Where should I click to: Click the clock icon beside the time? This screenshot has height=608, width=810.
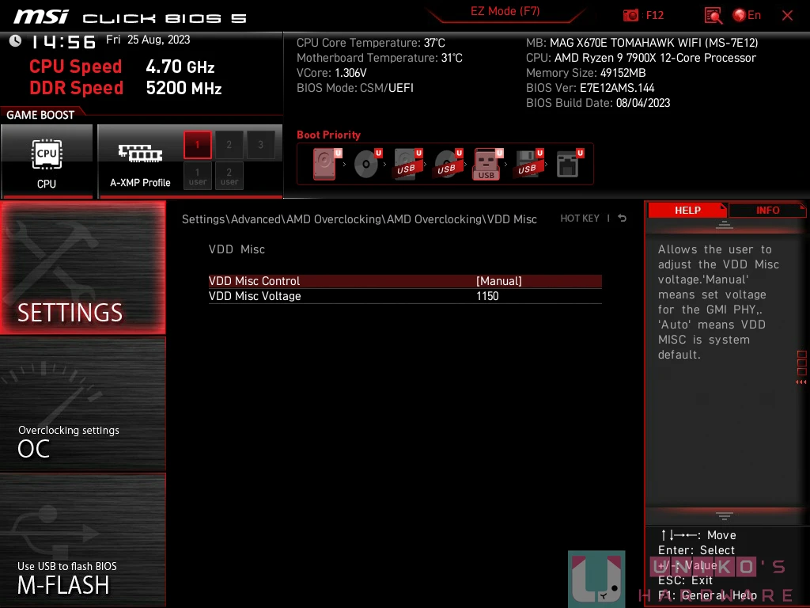[x=16, y=41]
